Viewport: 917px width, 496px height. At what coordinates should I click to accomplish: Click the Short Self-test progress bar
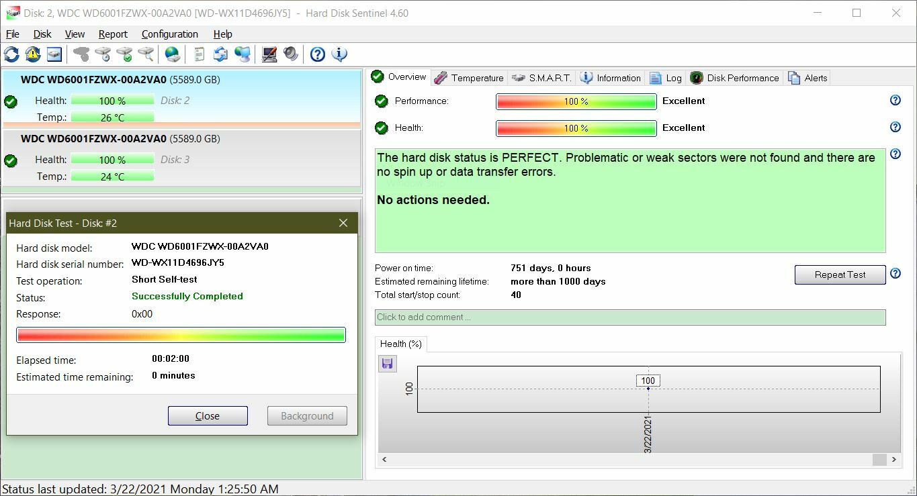[x=181, y=335]
